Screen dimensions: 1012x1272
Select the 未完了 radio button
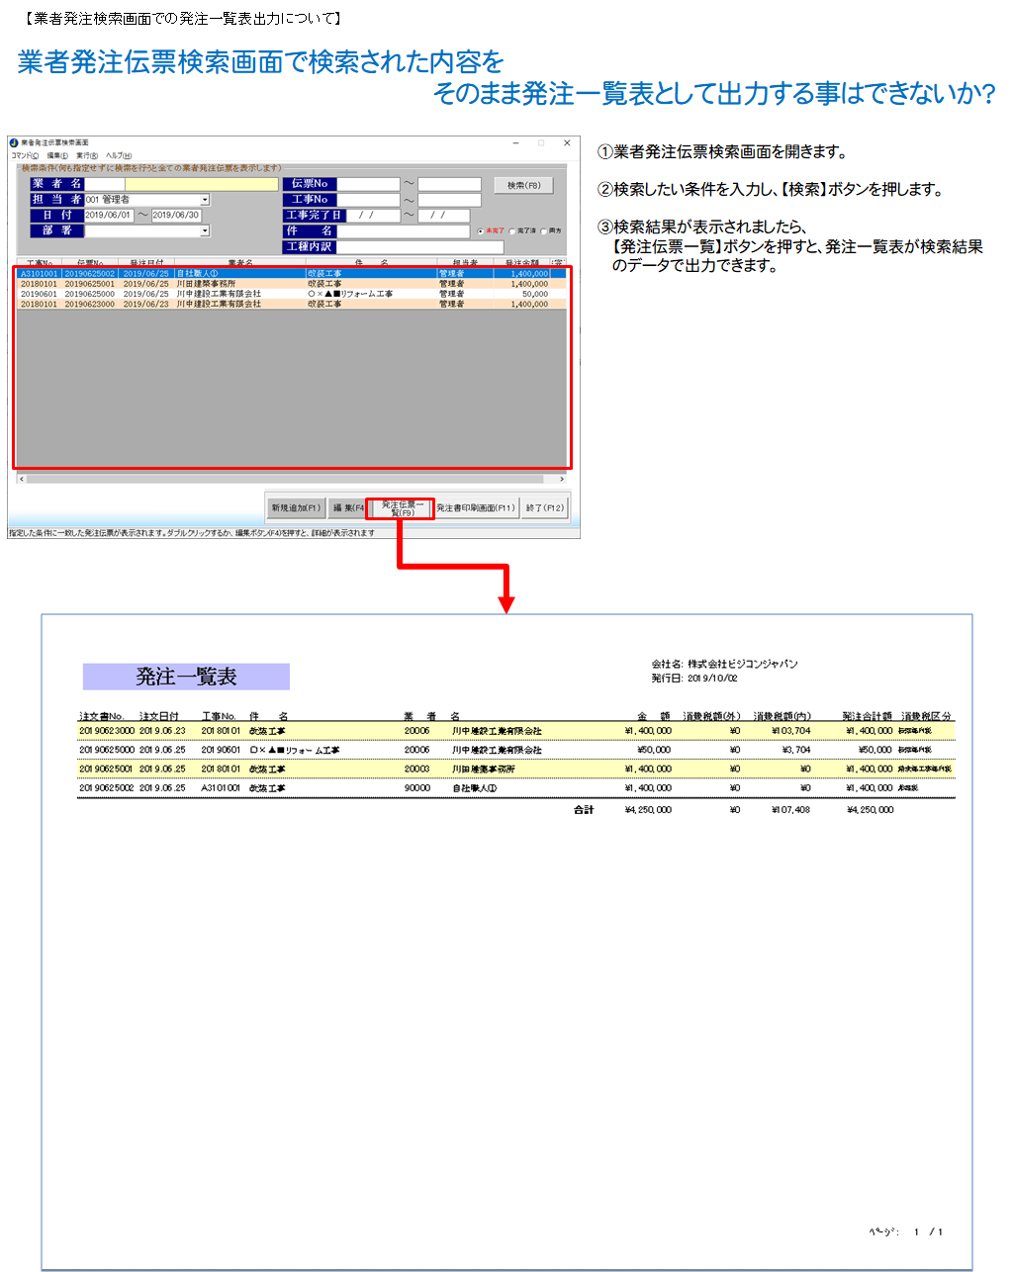481,231
